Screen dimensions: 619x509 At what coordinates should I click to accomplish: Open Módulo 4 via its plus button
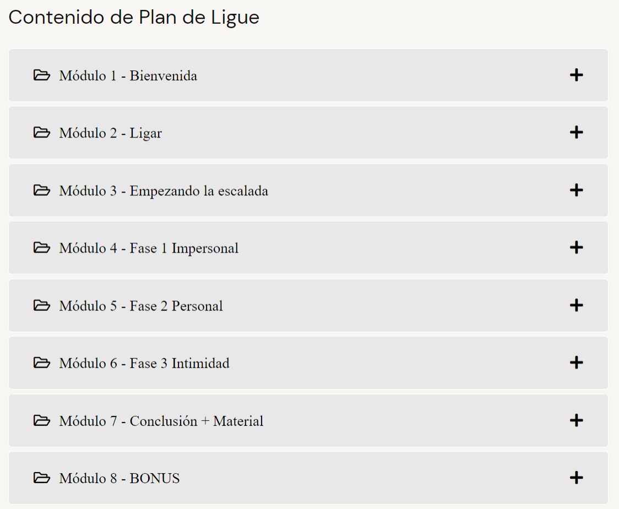tap(576, 247)
